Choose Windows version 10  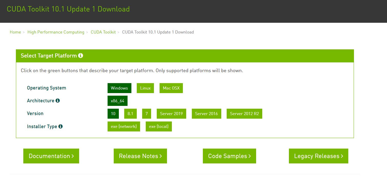[113, 114]
